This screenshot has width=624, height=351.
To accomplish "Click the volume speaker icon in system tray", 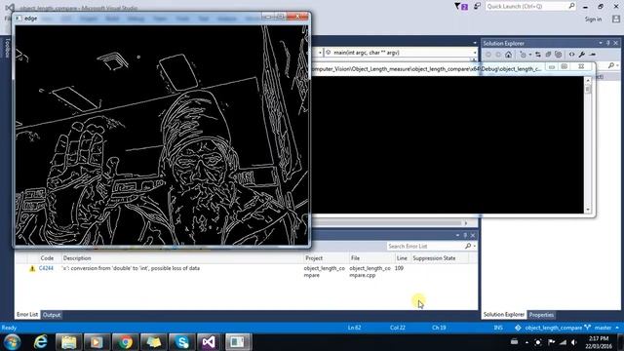I will 573,342.
